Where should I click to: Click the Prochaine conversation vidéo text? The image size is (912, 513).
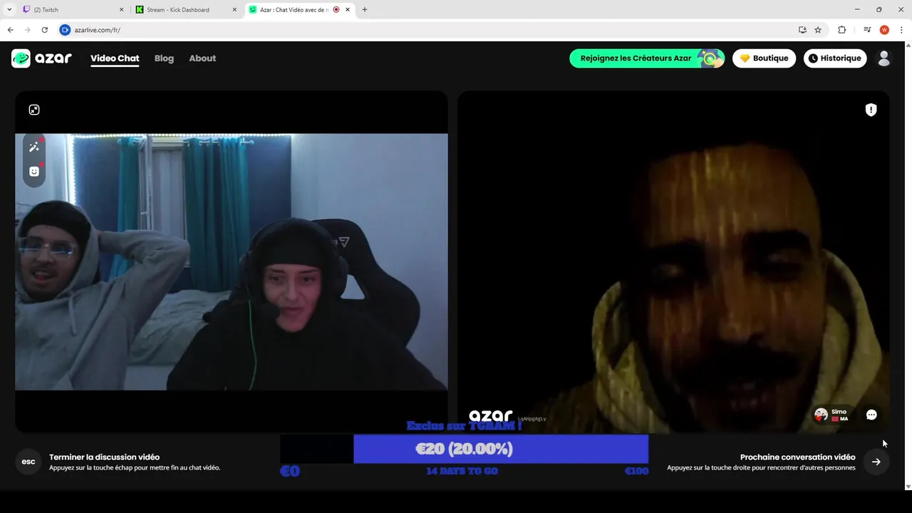(797, 457)
